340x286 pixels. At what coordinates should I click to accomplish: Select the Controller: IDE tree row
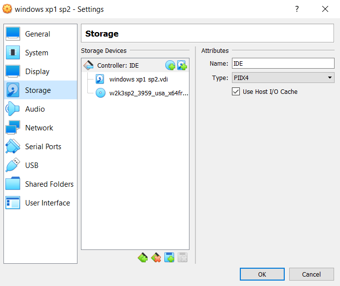135,65
